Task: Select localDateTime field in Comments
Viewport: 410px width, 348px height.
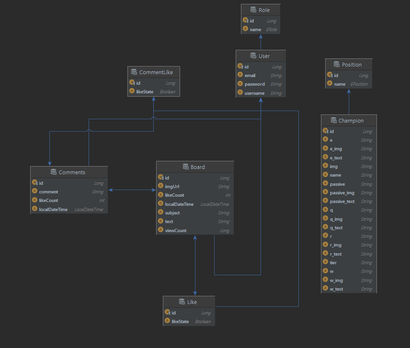Action: pos(69,209)
